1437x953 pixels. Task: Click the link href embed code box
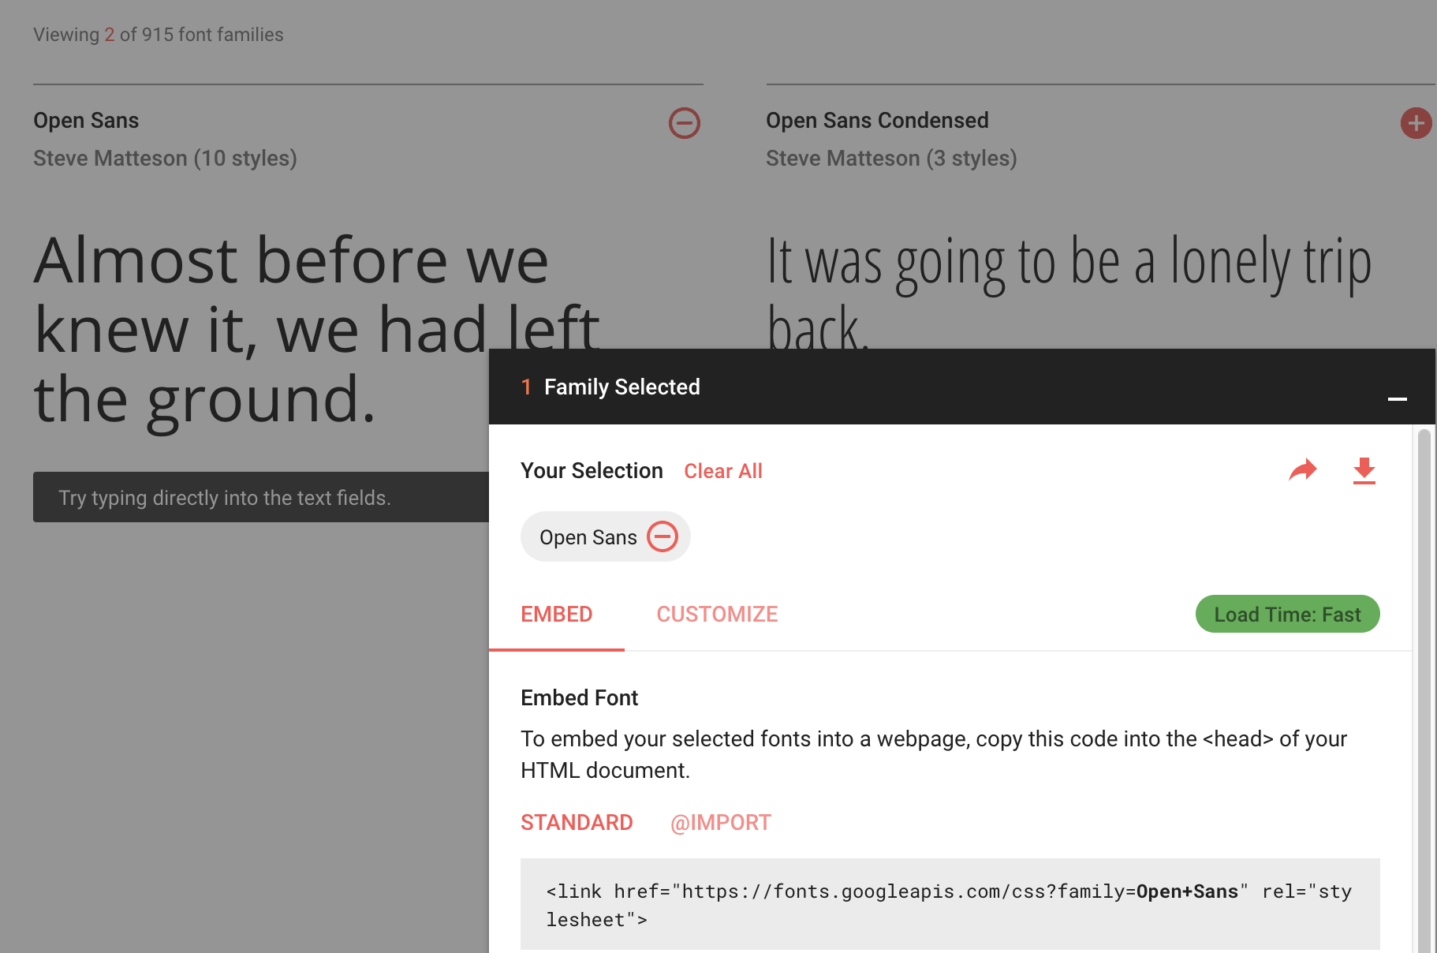point(950,904)
